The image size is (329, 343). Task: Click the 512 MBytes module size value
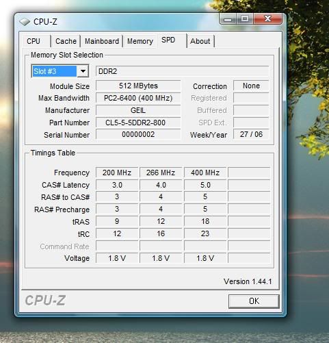coord(138,86)
